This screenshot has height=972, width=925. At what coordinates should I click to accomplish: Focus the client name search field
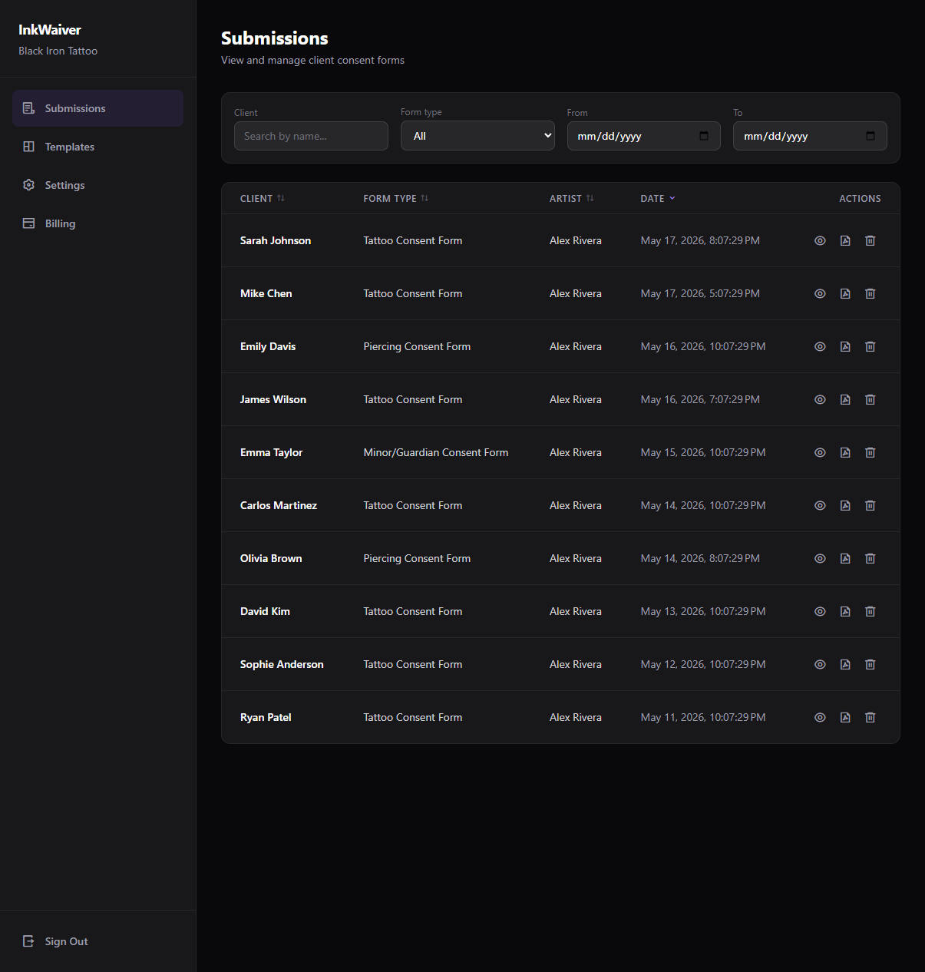(x=311, y=136)
